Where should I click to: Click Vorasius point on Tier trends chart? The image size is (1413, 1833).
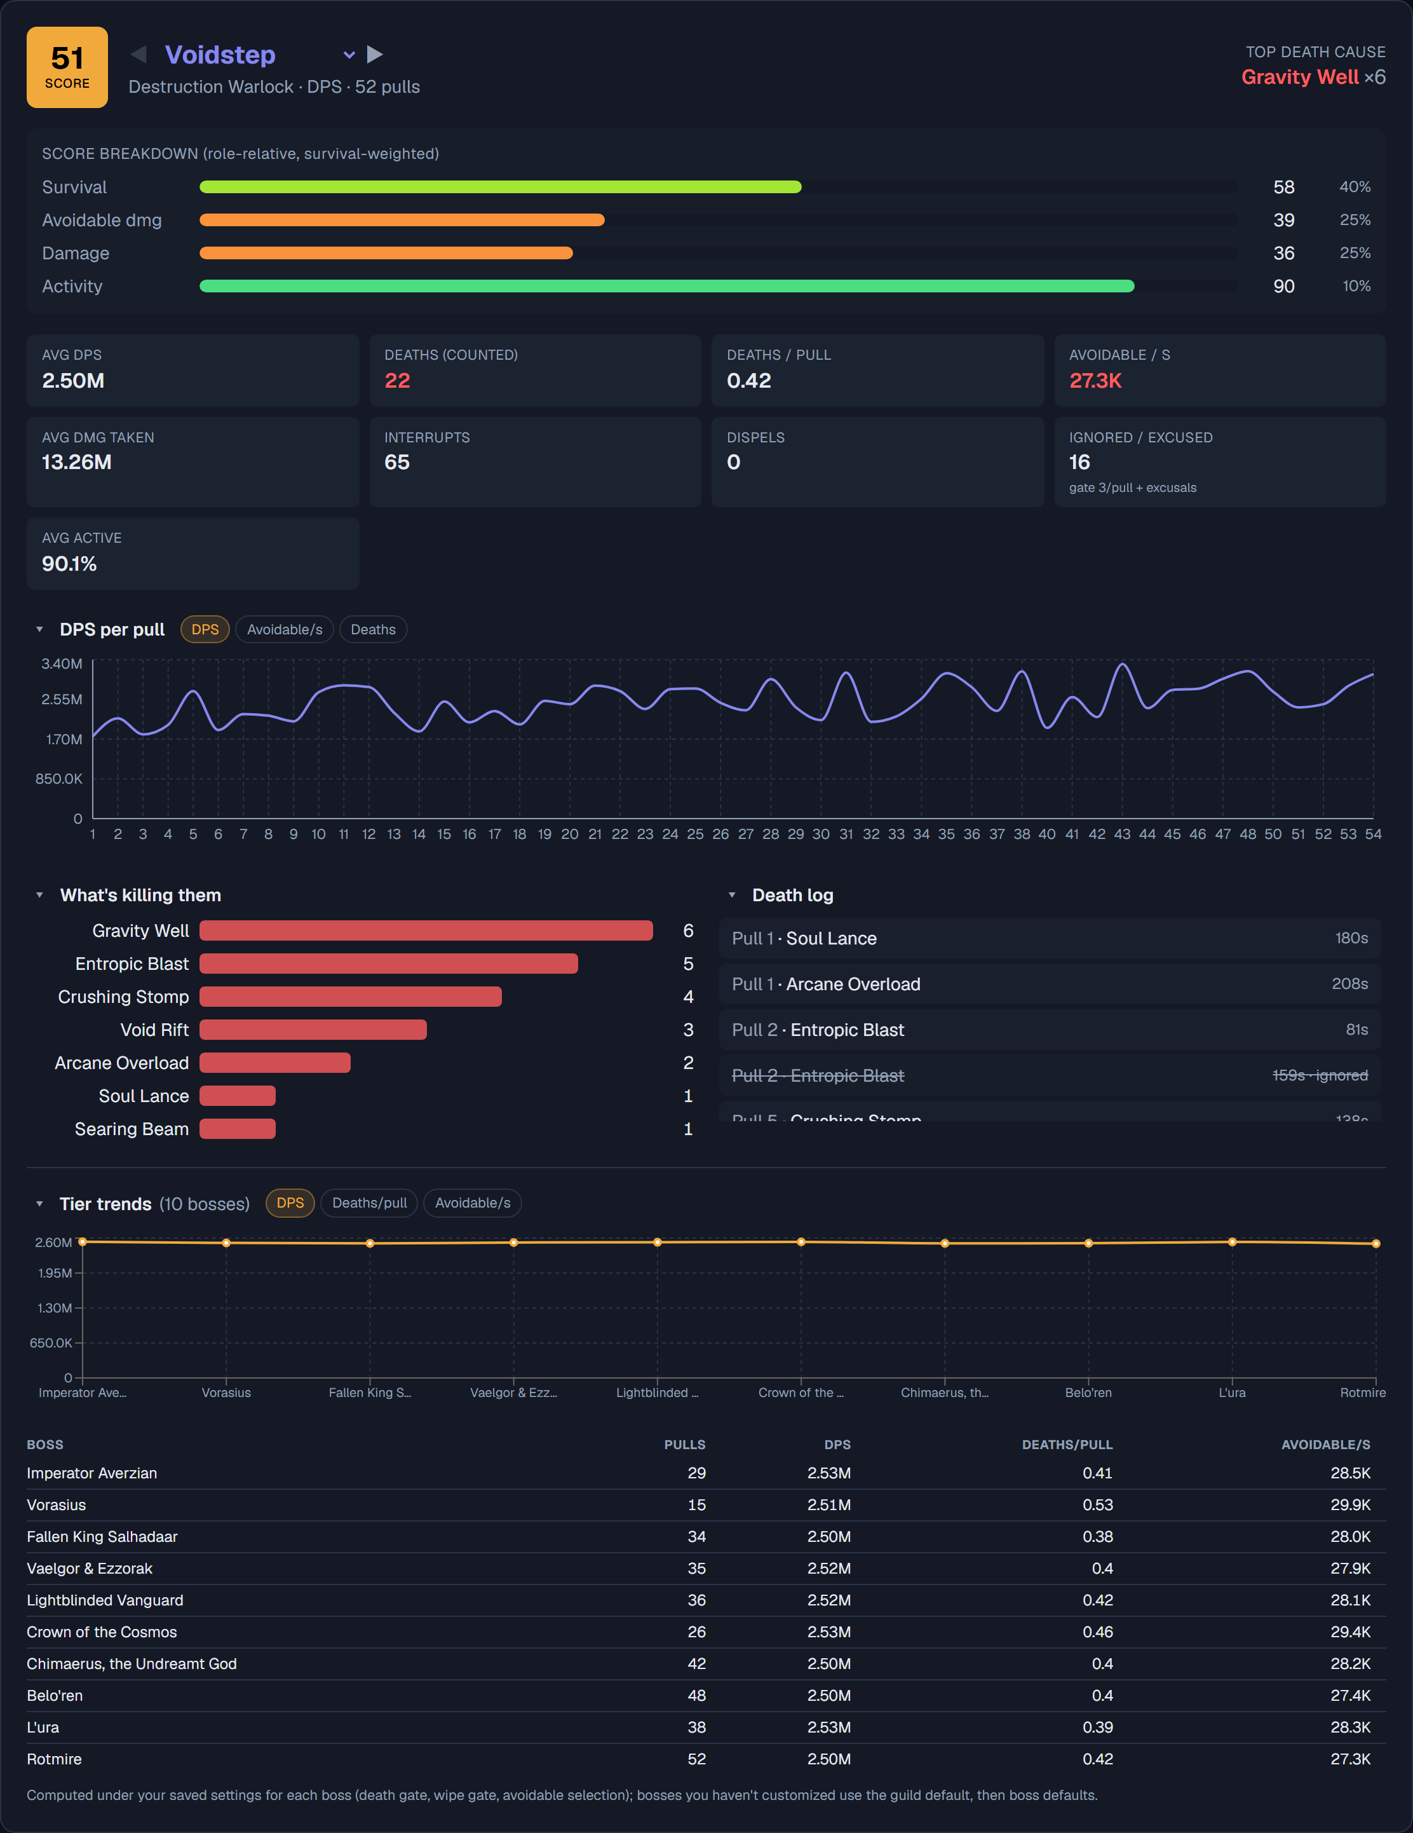[x=227, y=1243]
